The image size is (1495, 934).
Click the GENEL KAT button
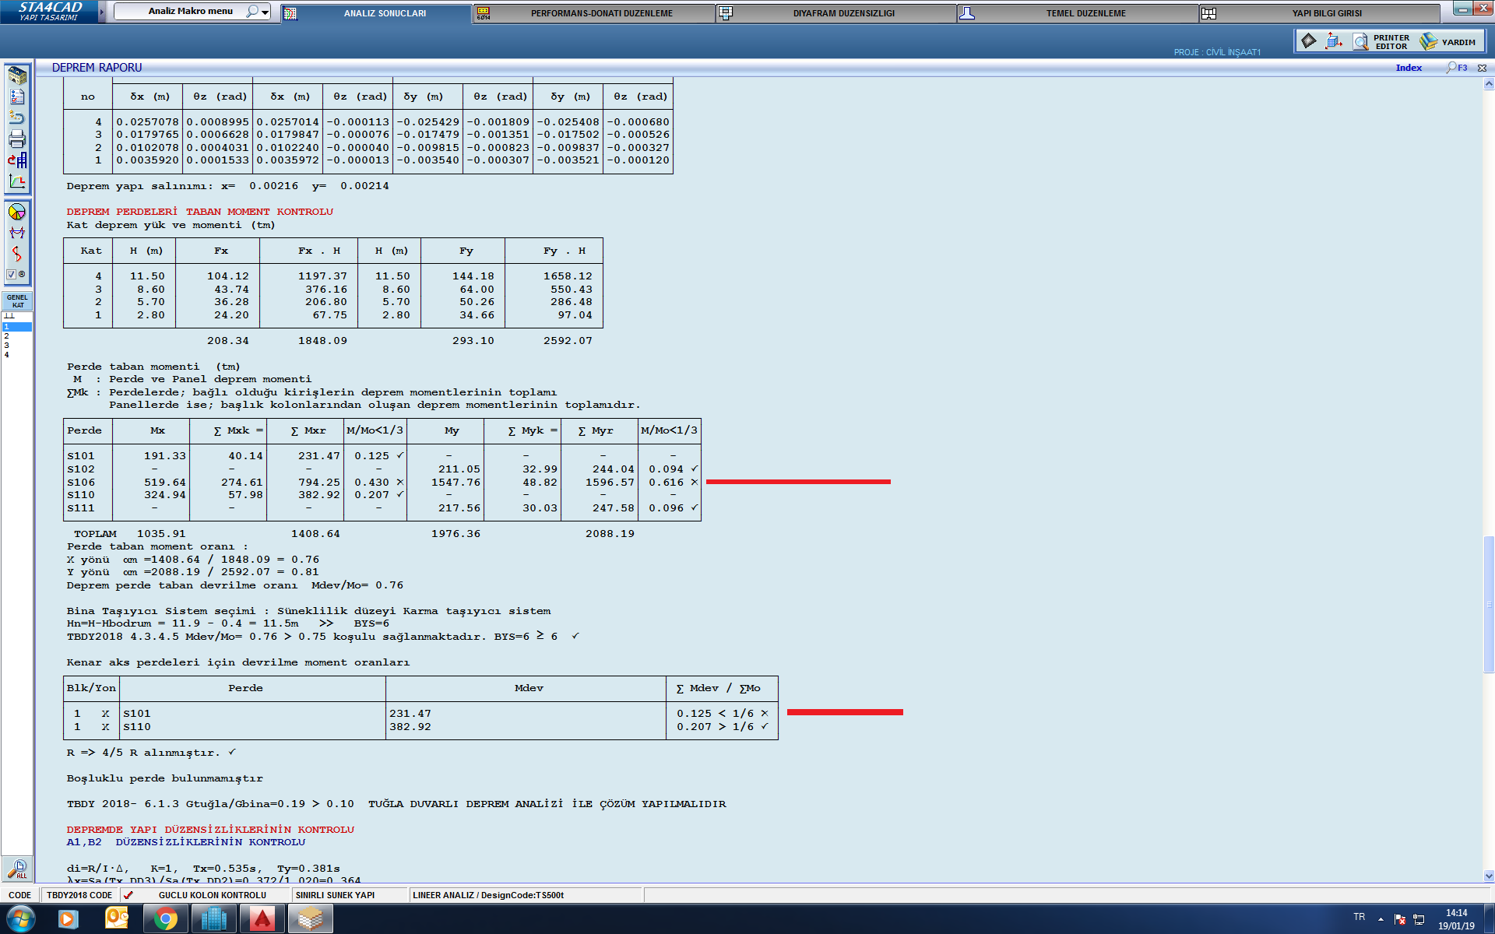(x=17, y=301)
